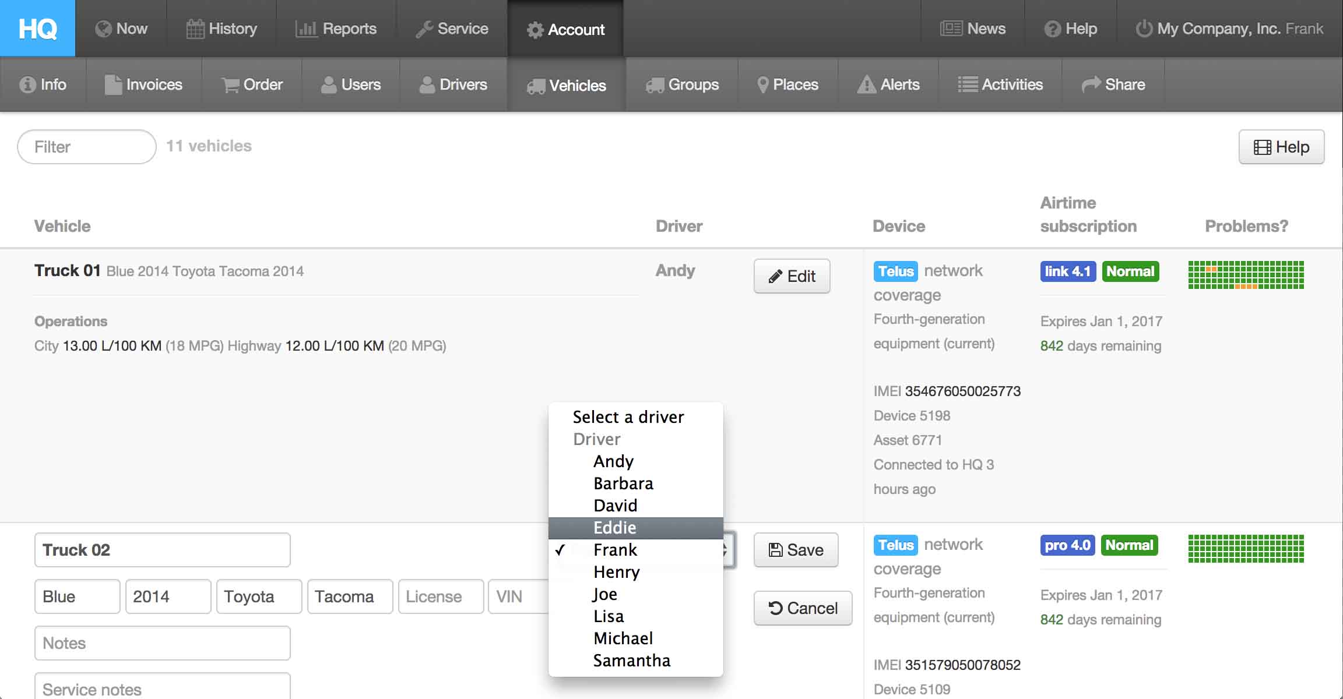This screenshot has width=1343, height=699.
Task: Pick Andy in the driver list
Action: coord(613,461)
